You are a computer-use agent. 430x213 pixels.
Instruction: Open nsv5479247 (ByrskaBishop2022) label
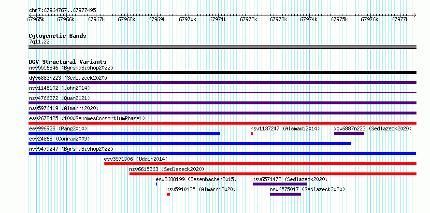(x=71, y=149)
